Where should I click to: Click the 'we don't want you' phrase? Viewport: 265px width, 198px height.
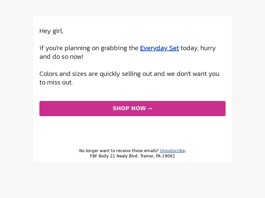pyautogui.click(x=193, y=74)
